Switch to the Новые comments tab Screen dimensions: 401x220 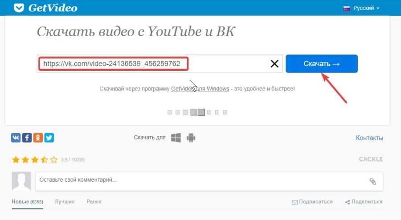pos(27,202)
